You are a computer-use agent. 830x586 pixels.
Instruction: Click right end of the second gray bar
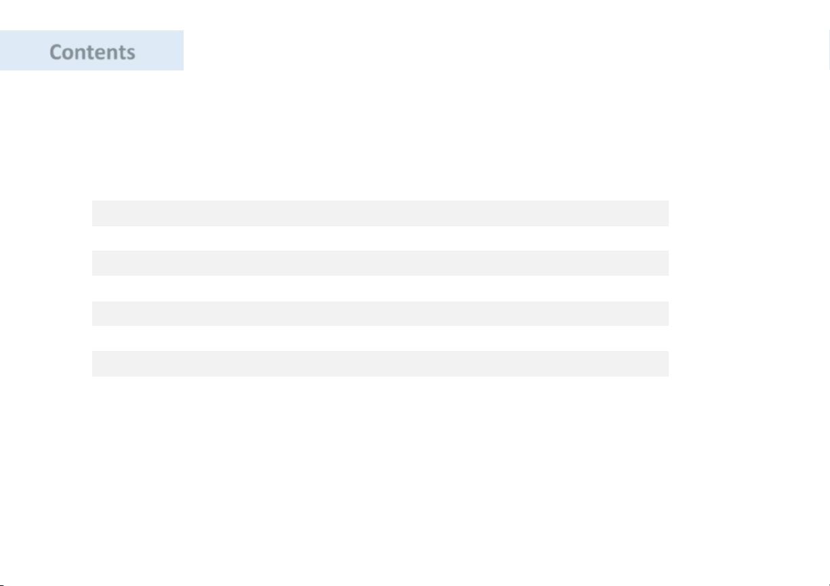pyautogui.click(x=662, y=263)
